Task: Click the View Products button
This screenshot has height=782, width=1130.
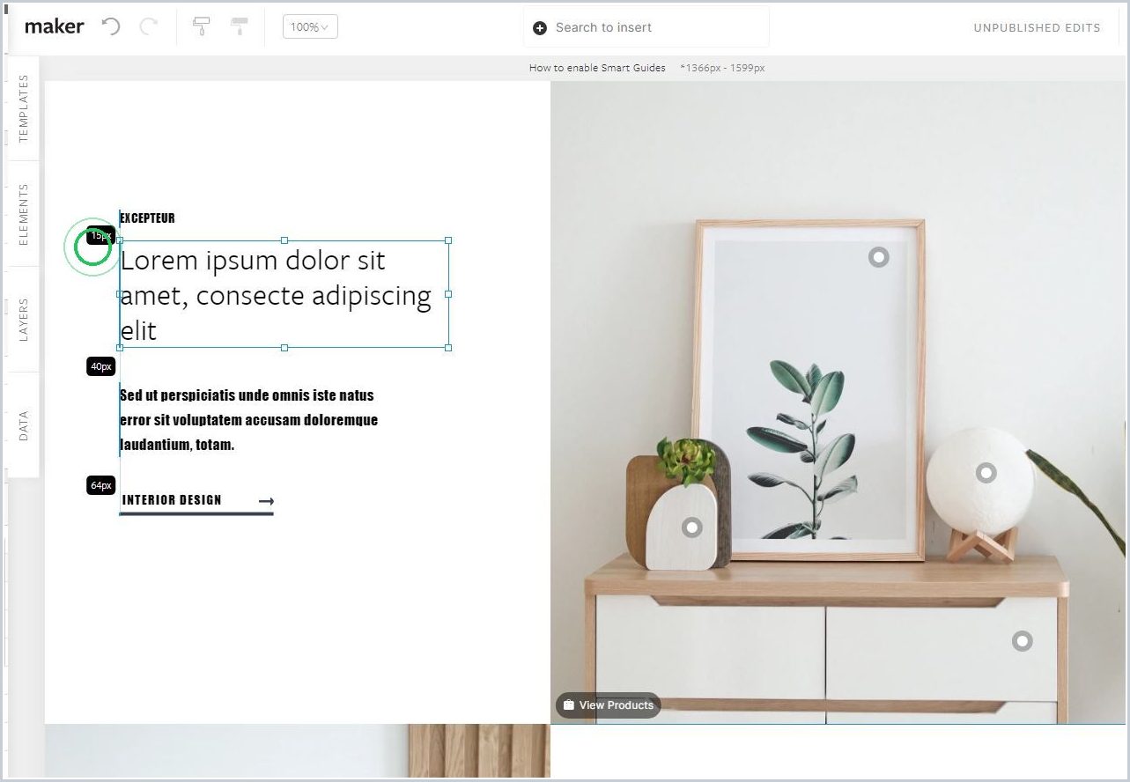Action: [x=608, y=705]
